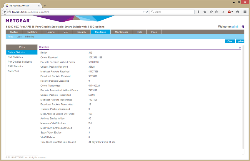Select Packets Received Without Errors value 50883680
The height and width of the screenshot is (161, 250).
pyautogui.click(x=94, y=62)
